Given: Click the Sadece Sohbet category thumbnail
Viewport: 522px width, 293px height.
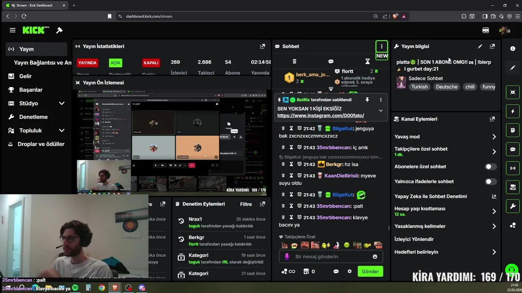Looking at the screenshot, I should point(401,82).
